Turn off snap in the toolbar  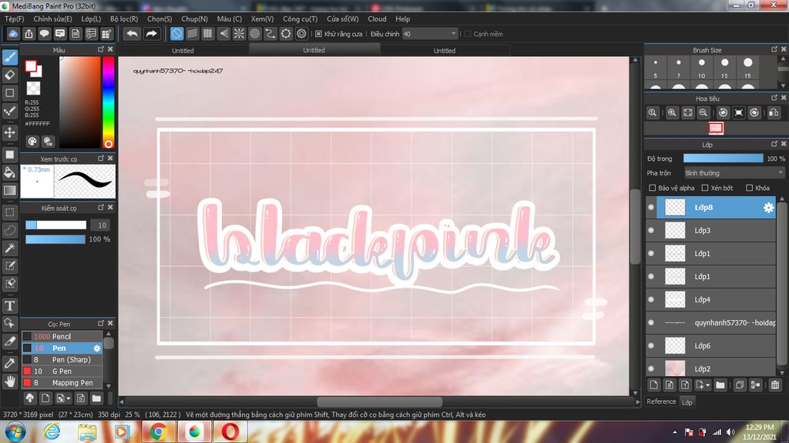tap(176, 34)
